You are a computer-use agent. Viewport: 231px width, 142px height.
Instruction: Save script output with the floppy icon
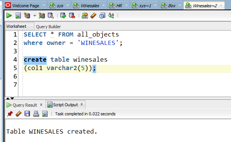click(27, 114)
